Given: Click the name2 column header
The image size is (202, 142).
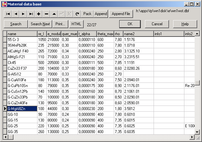Looking at the screenshot, I should click(139, 34).
